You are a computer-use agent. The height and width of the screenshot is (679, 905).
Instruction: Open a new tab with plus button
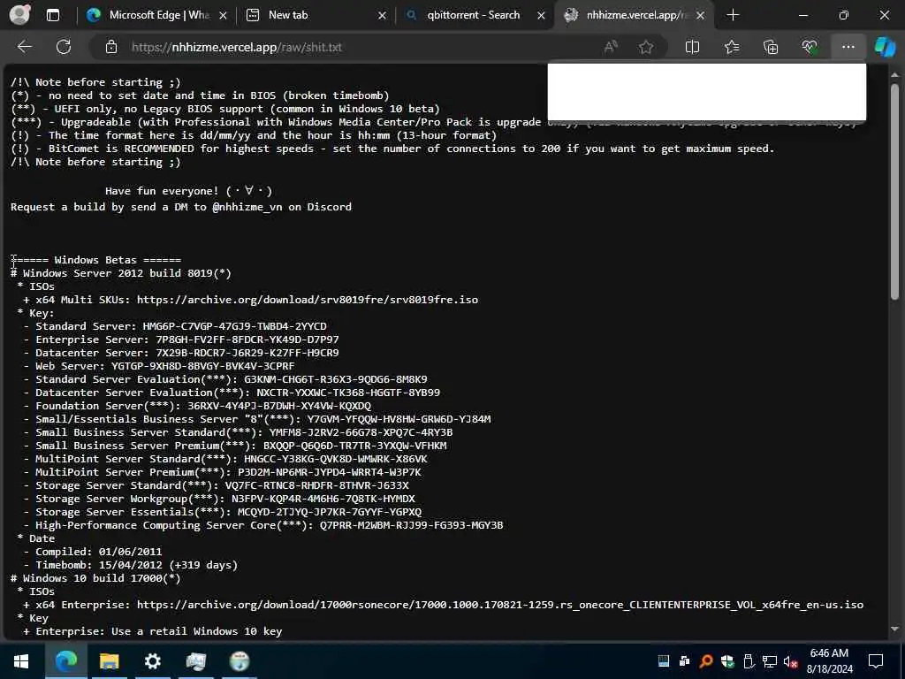point(733,16)
